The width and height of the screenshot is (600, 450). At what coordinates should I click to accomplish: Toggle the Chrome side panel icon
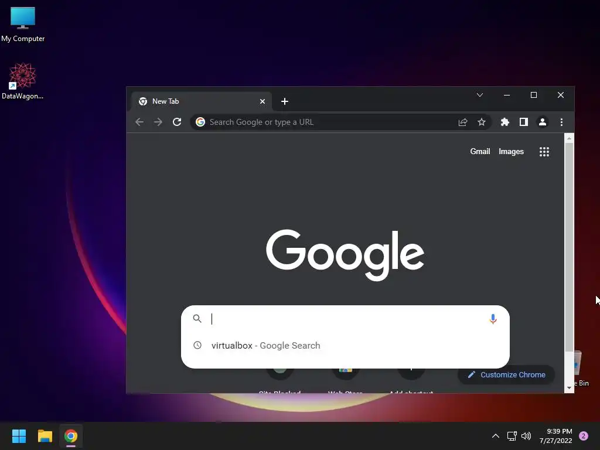[x=524, y=122]
